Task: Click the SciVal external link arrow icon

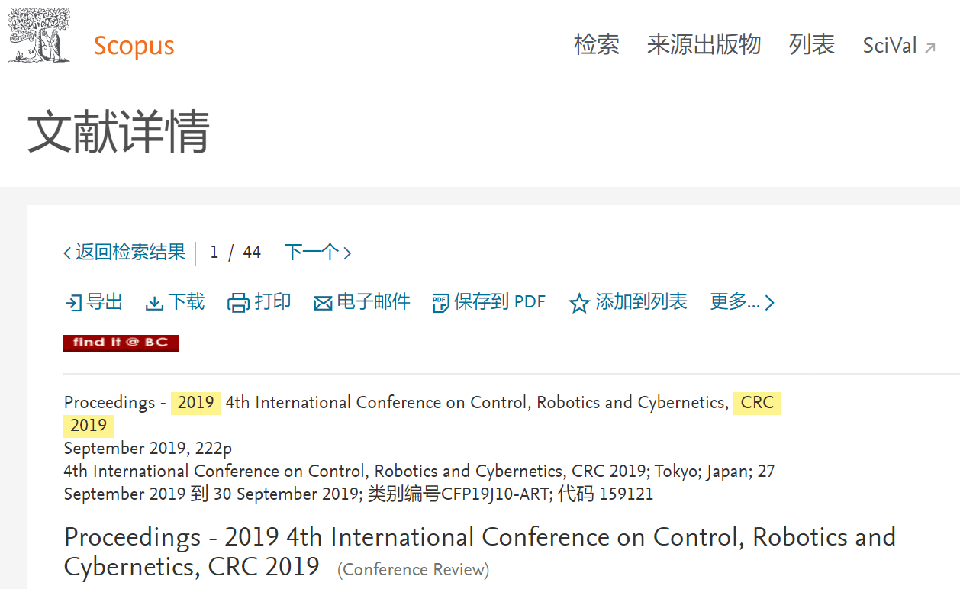Action: 929,48
